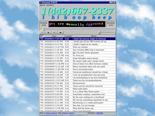Select message 780 'I think I might be bi, maybe'
Image resolution: width=155 pixels, height=116 pixels.
tap(77, 44)
